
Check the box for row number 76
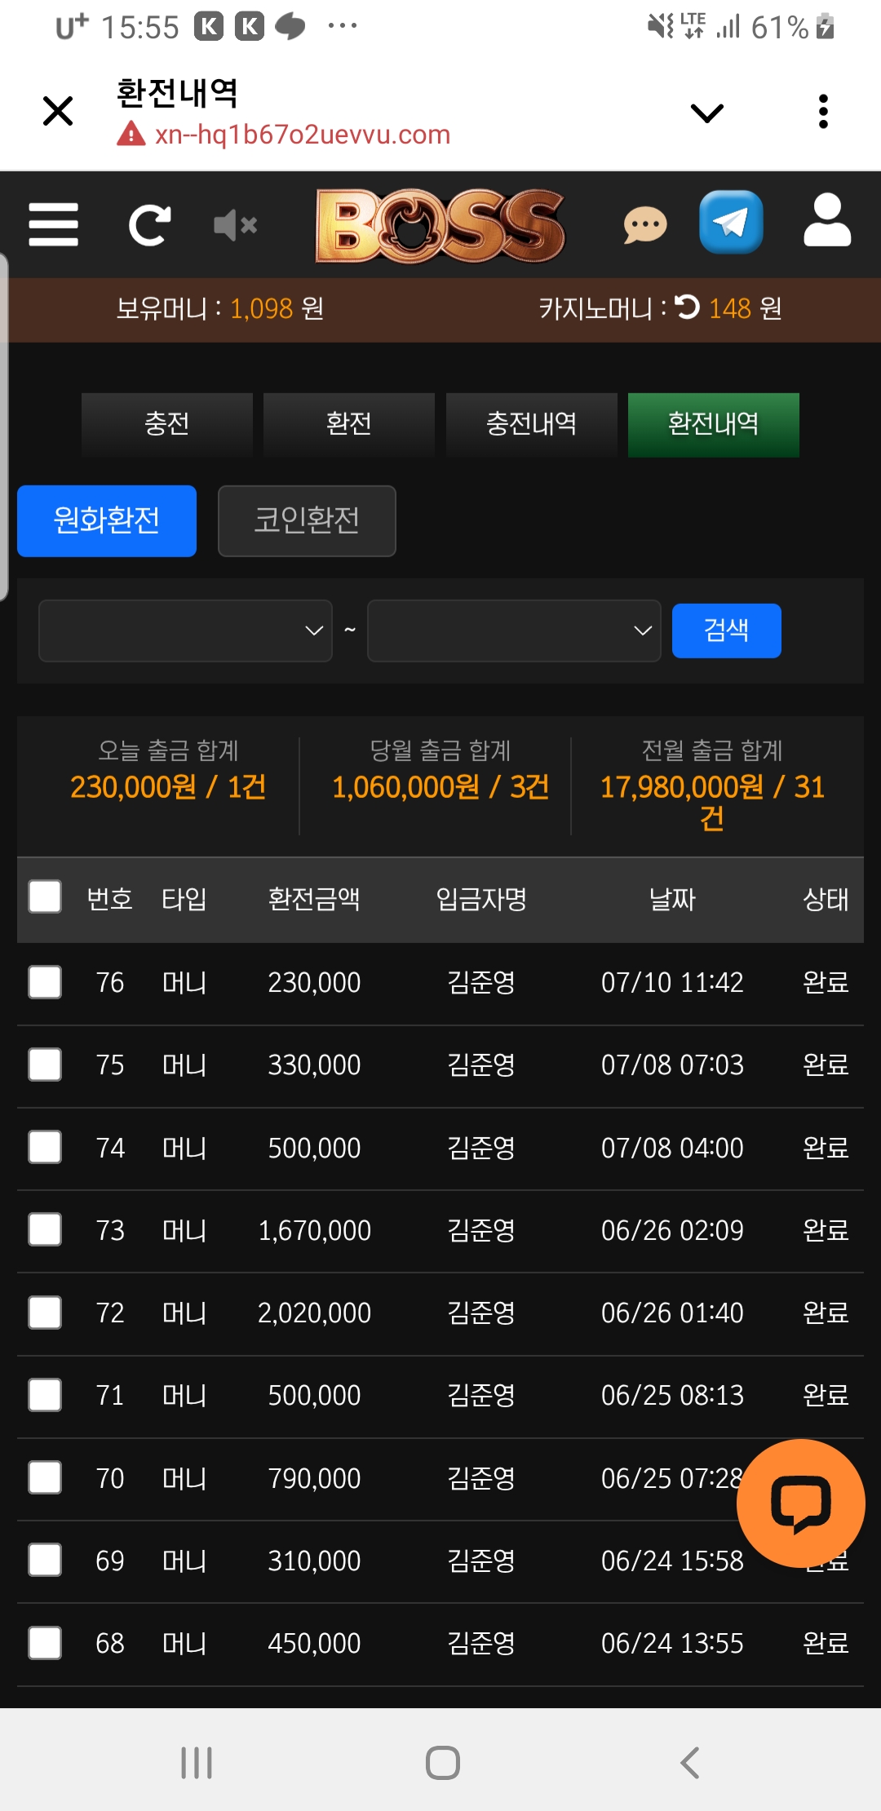coord(45,982)
